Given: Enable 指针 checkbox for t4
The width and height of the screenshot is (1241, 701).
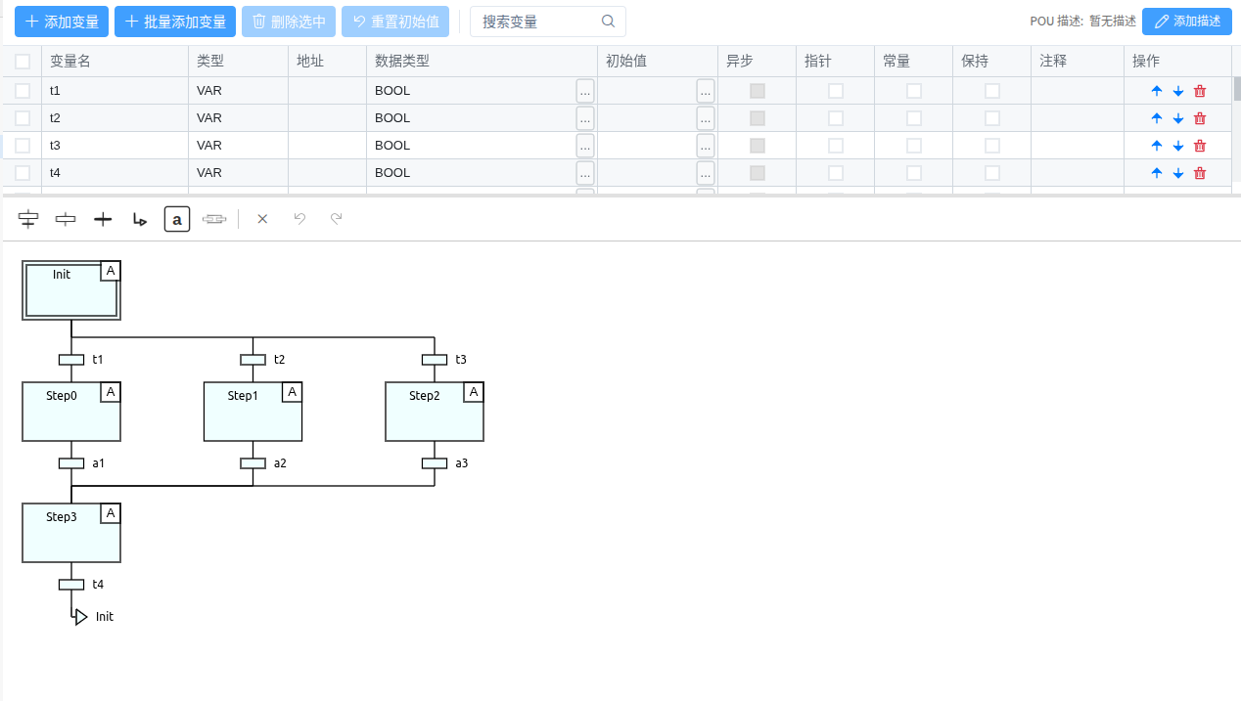Looking at the screenshot, I should pyautogui.click(x=836, y=173).
